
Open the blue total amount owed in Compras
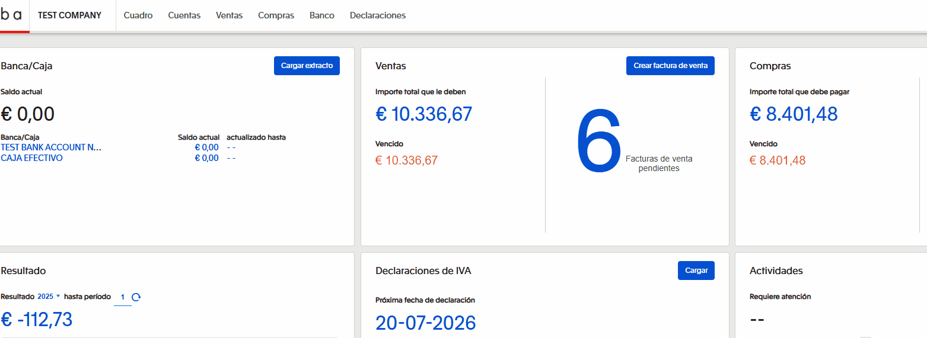794,114
